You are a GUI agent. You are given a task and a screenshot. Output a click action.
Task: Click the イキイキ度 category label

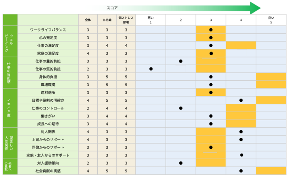pos(10,108)
